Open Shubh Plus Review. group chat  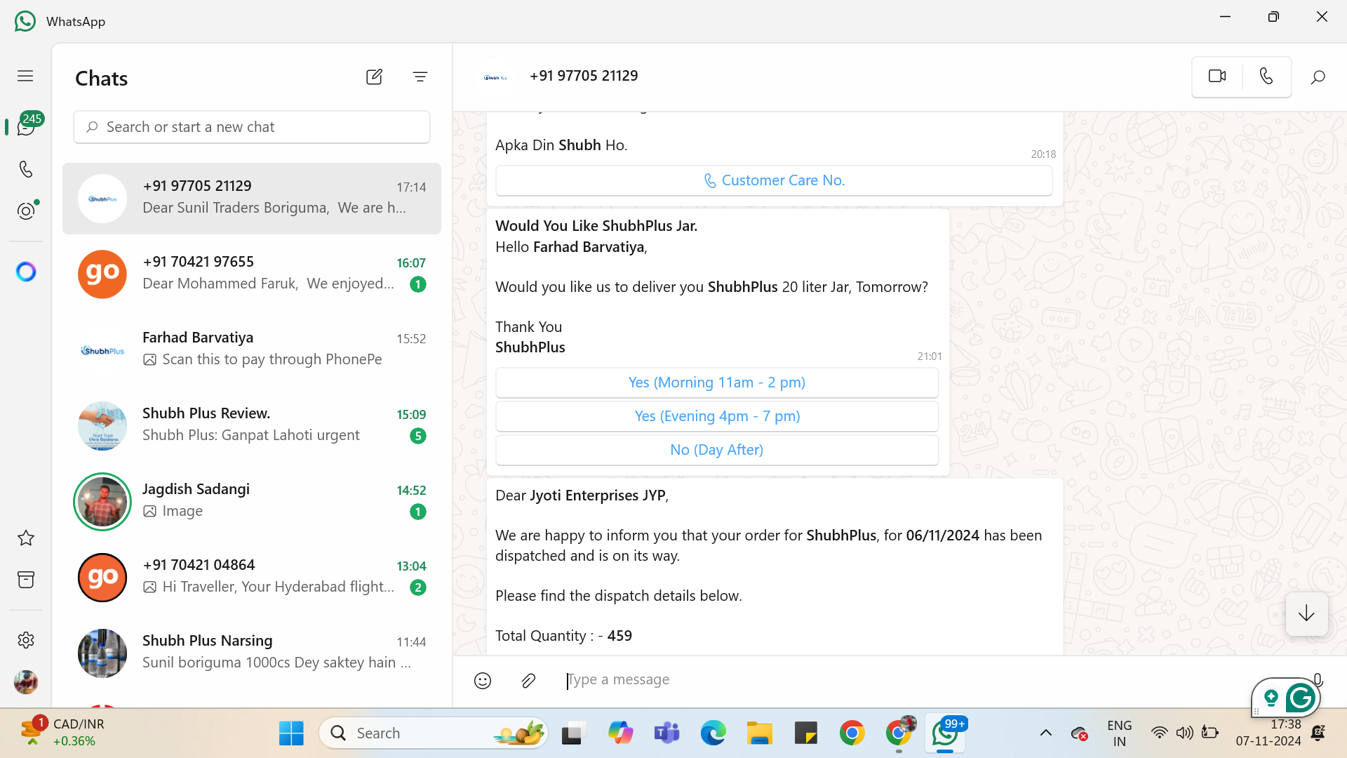coord(252,426)
